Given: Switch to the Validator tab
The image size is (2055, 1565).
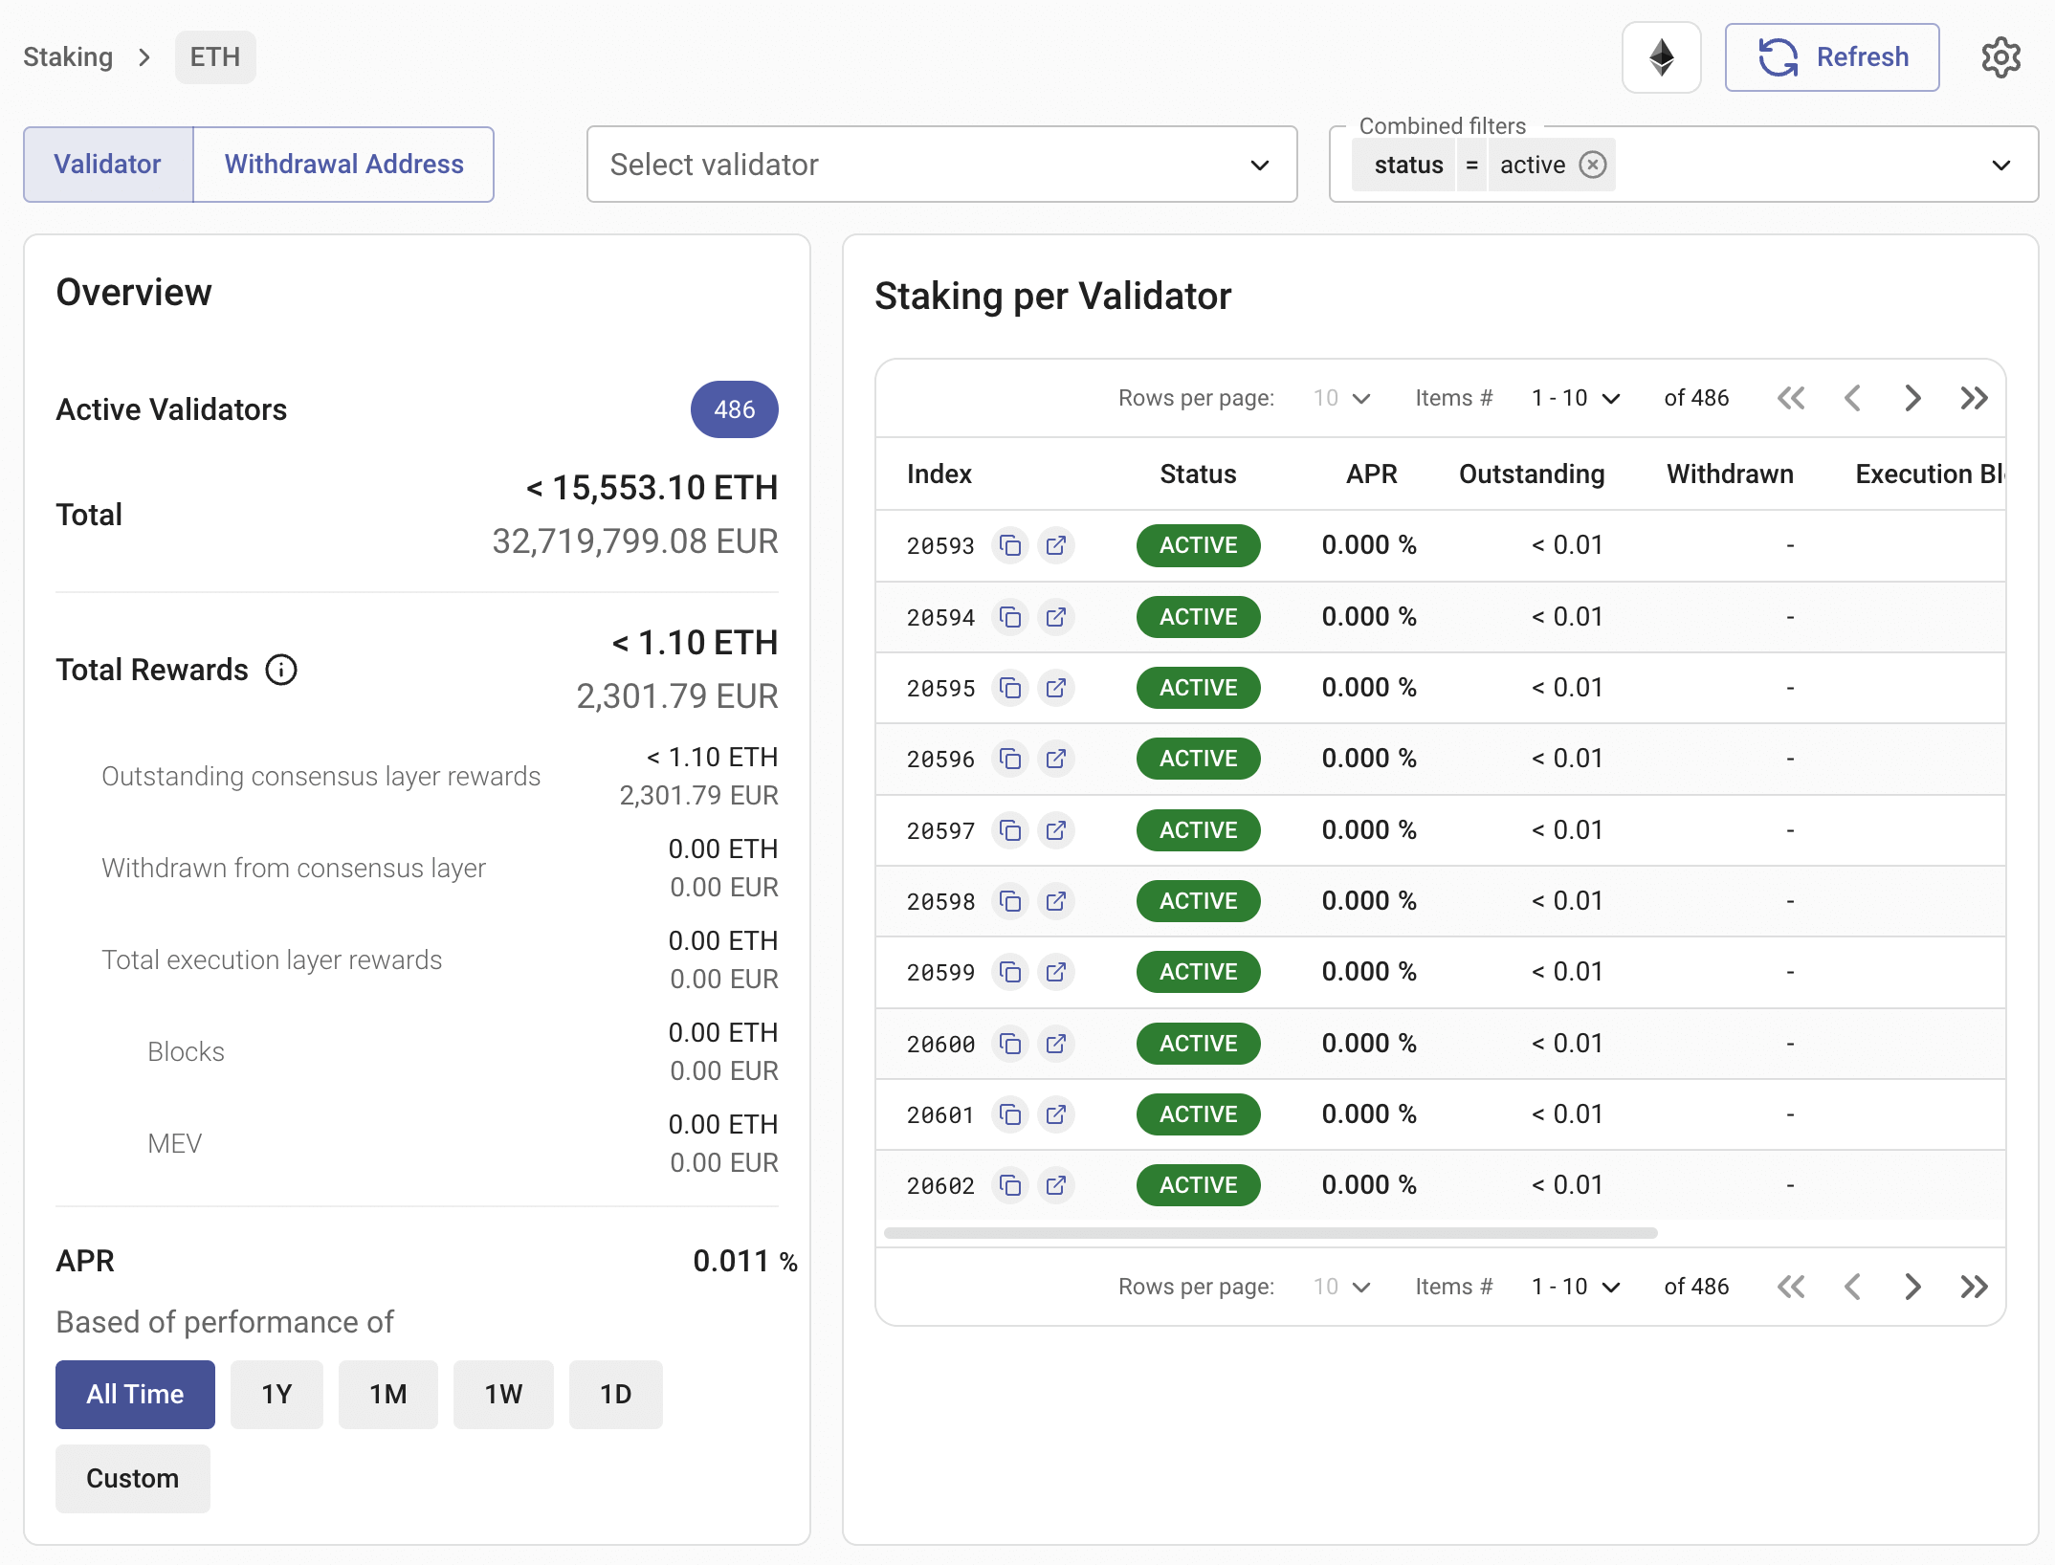Looking at the screenshot, I should [108, 165].
